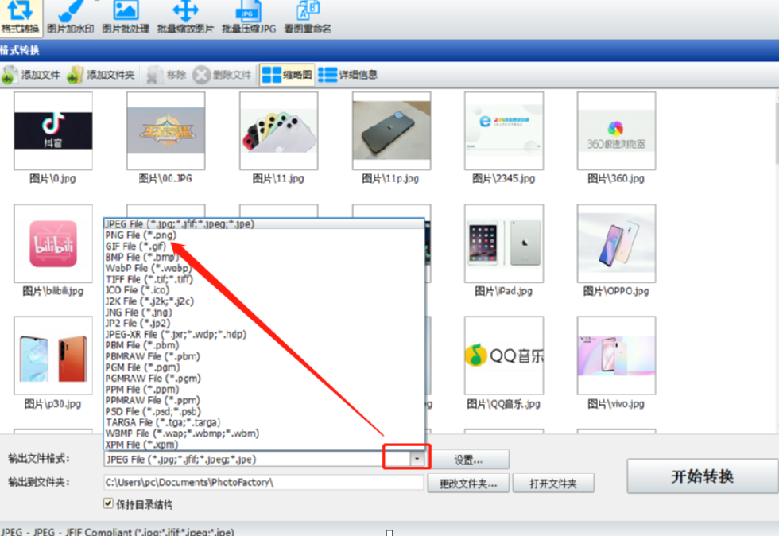Choose PGM File (*.pgm) format
The width and height of the screenshot is (779, 536).
click(x=264, y=367)
